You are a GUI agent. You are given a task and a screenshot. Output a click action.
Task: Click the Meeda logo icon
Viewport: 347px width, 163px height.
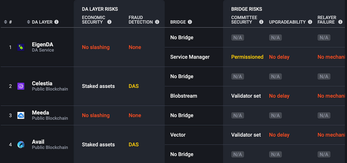(21, 115)
